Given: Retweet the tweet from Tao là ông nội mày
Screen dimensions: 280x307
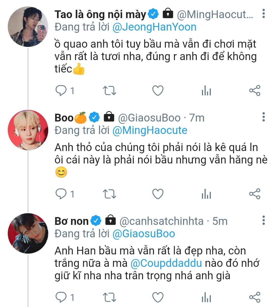Looking at the screenshot, I should coord(109,91).
